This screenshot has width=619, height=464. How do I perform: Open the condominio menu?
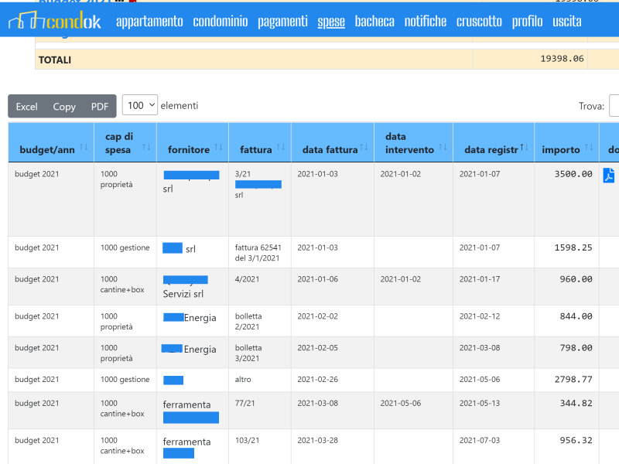click(221, 22)
